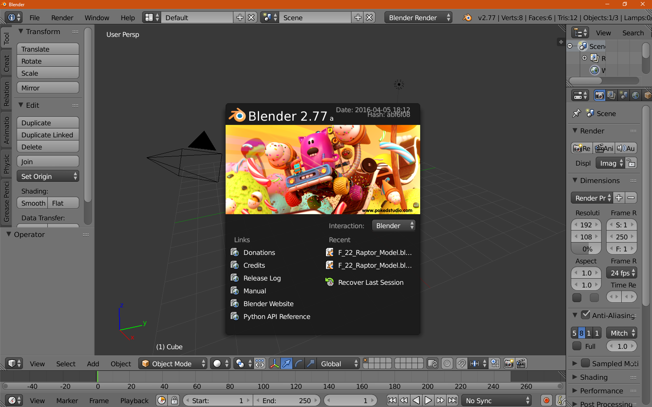The width and height of the screenshot is (652, 407).
Task: Collapse the Operator panel
Action: [9, 234]
